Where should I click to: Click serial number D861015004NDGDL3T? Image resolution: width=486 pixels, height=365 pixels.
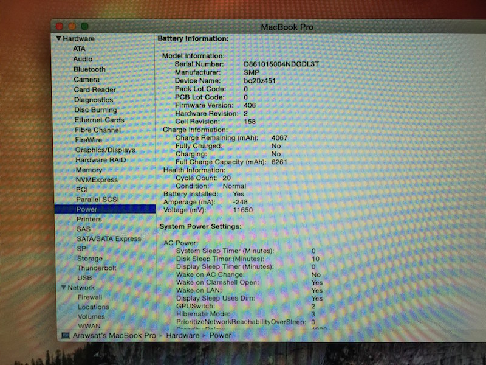click(281, 64)
